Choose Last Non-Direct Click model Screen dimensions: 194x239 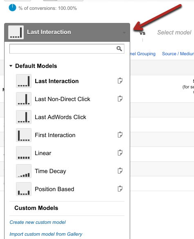63,99
